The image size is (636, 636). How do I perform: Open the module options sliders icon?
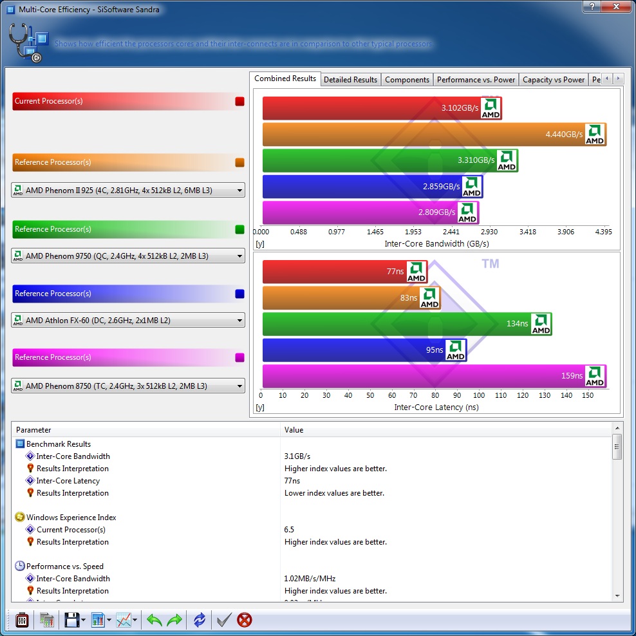[21, 620]
